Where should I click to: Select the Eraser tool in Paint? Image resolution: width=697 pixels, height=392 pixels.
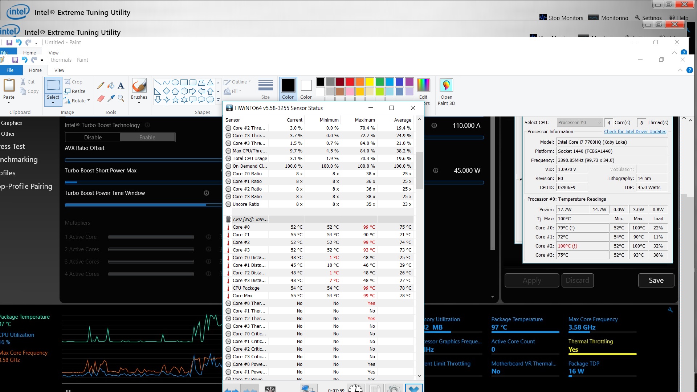click(x=101, y=98)
